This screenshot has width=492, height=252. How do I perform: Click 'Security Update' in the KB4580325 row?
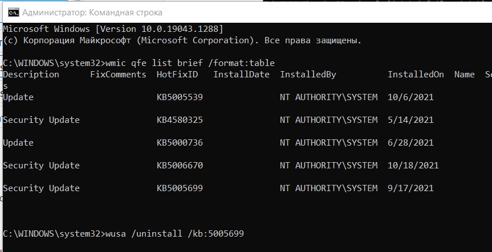(42, 120)
